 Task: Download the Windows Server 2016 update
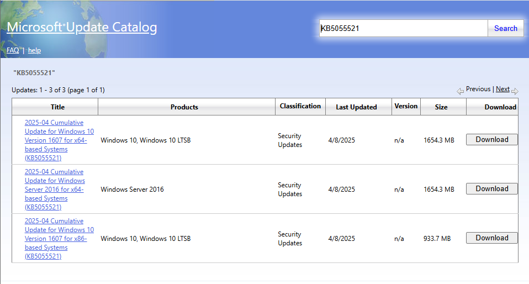pos(492,189)
